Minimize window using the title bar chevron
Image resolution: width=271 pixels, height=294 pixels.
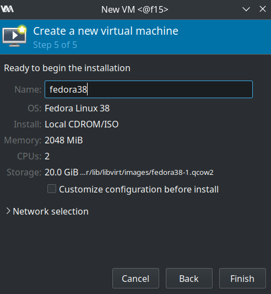tap(246, 9)
